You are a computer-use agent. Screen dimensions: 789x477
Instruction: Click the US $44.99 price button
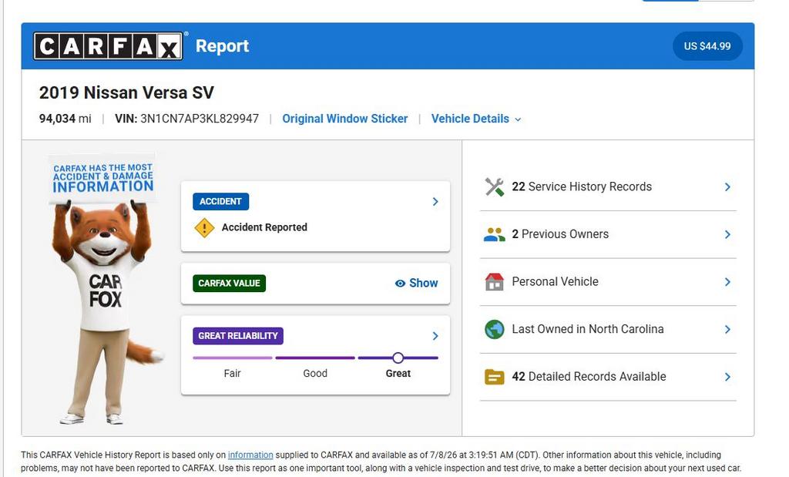pos(707,46)
